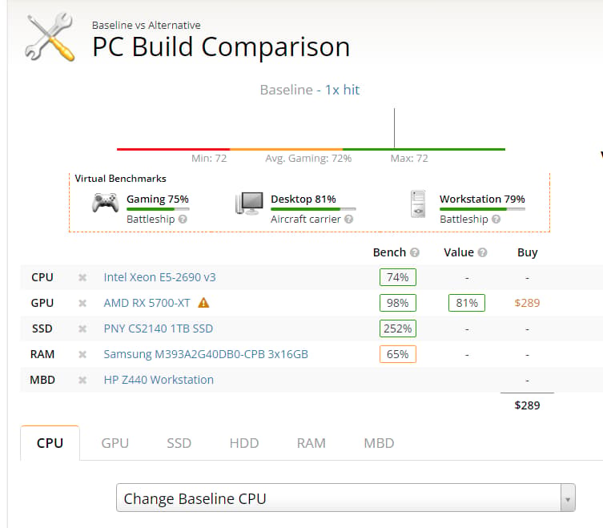The width and height of the screenshot is (603, 528).
Task: Click the 1x hit link
Action: 342,90
